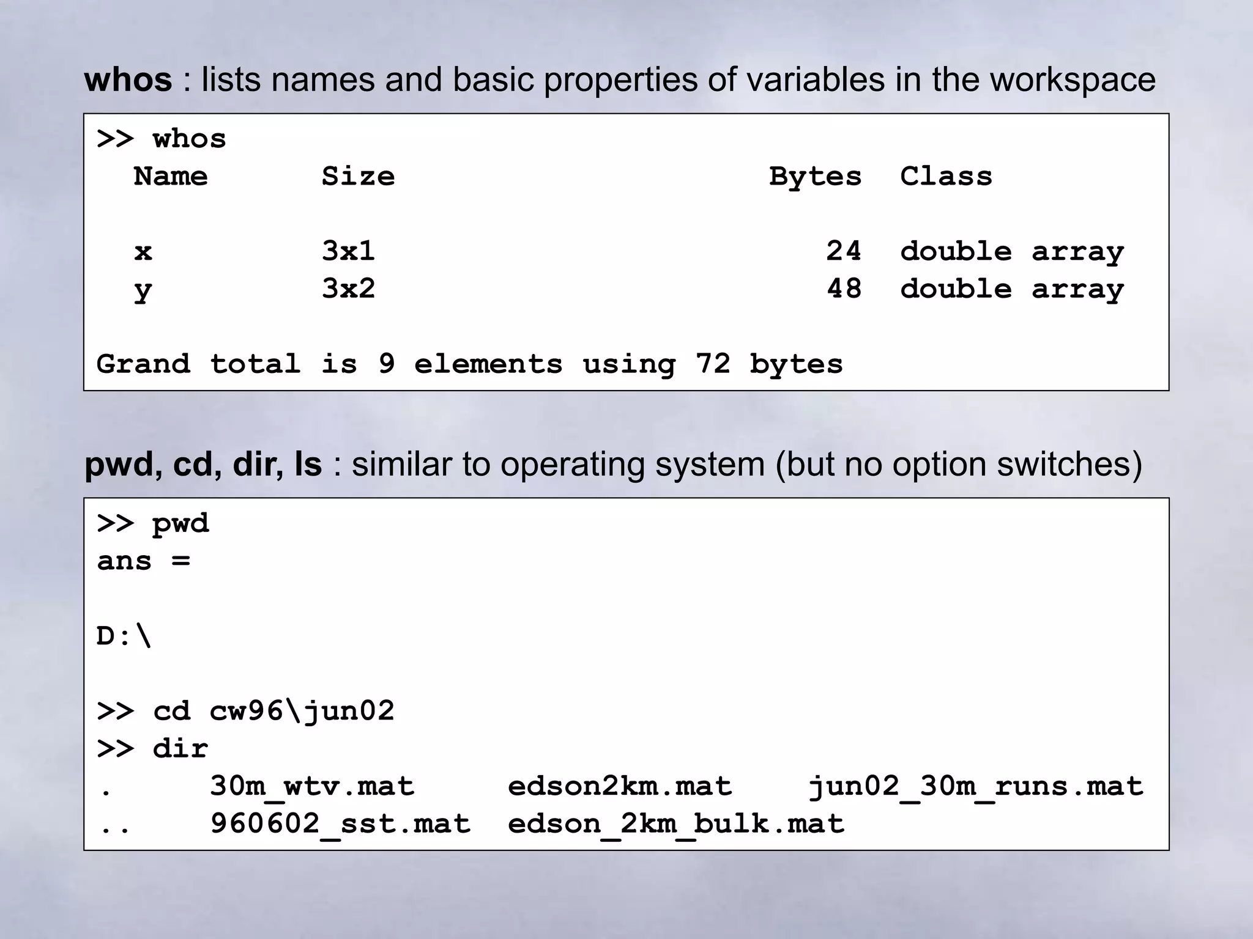Click the bold 'whos' heading word
Image resolution: width=1253 pixels, height=939 pixels.
pyautogui.click(x=128, y=80)
